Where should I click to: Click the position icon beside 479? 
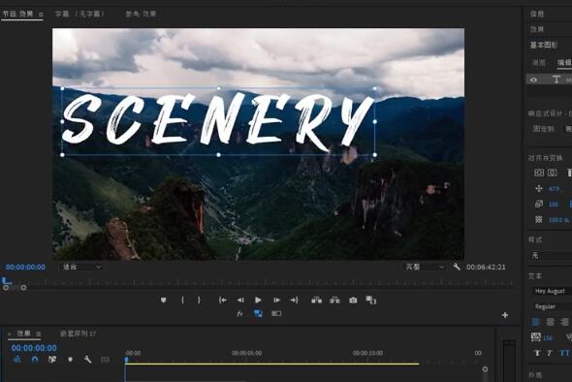(x=538, y=189)
